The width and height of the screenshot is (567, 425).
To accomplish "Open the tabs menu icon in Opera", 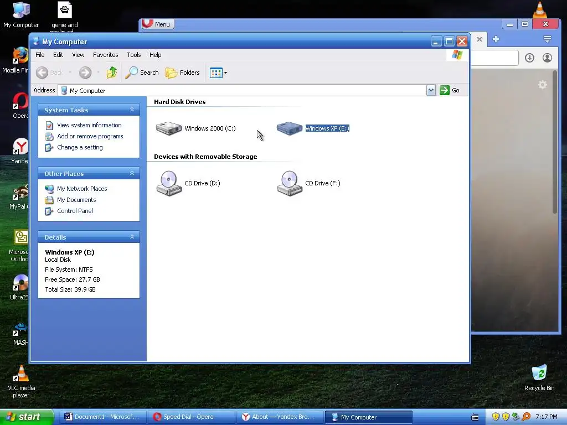I will pyautogui.click(x=547, y=39).
